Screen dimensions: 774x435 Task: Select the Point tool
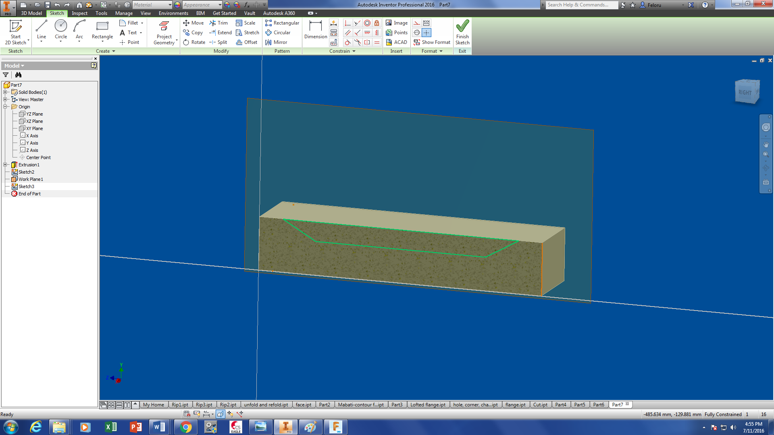click(129, 42)
